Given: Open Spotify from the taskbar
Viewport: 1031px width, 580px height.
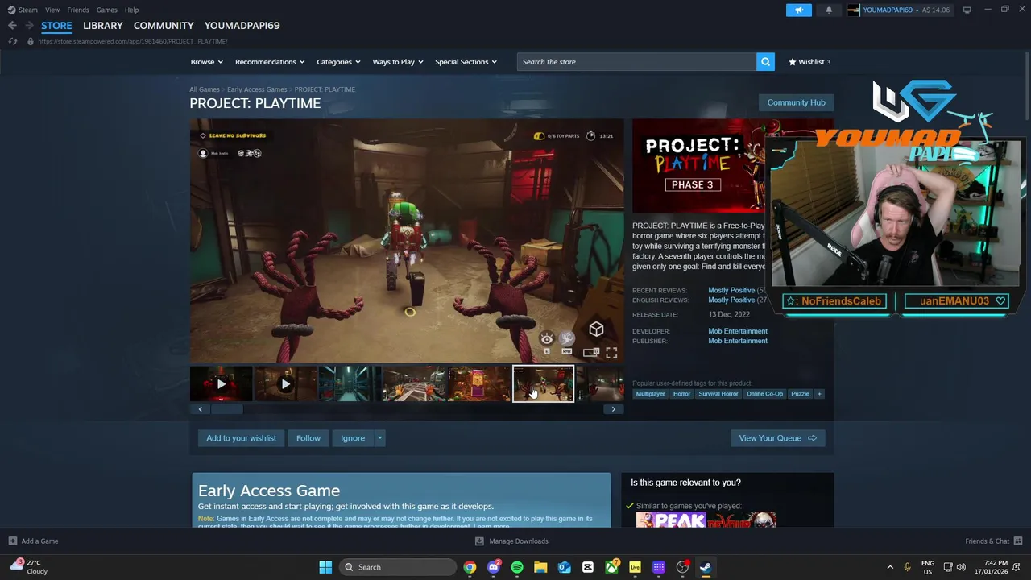Looking at the screenshot, I should [x=517, y=567].
